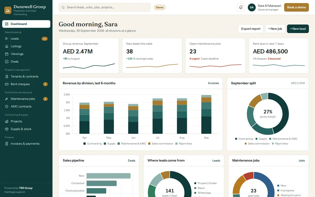The image size is (315, 197).
Task: Go to Leads in the sidebar
Action: tap(26, 39)
